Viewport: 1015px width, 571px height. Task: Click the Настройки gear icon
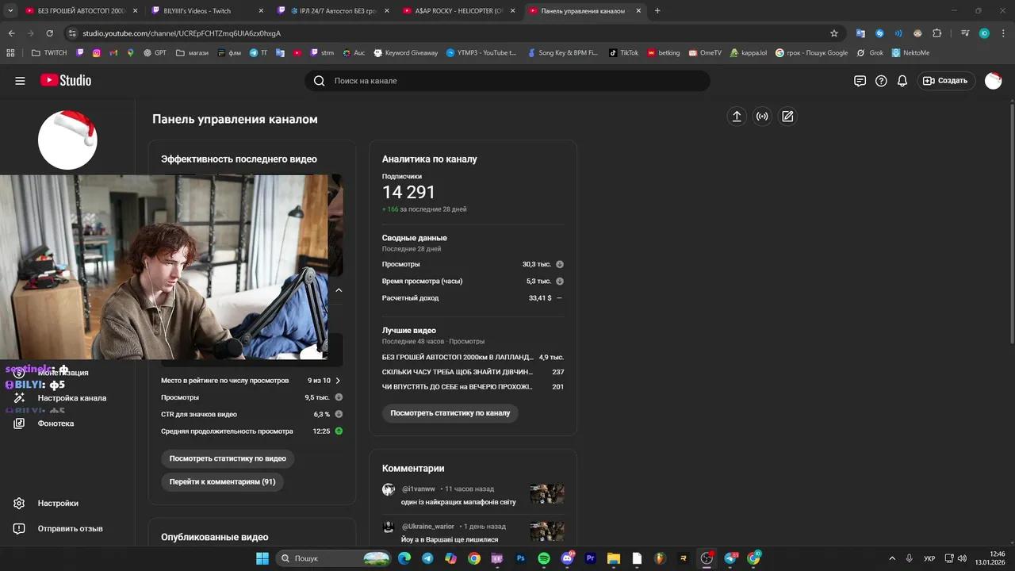(x=19, y=503)
